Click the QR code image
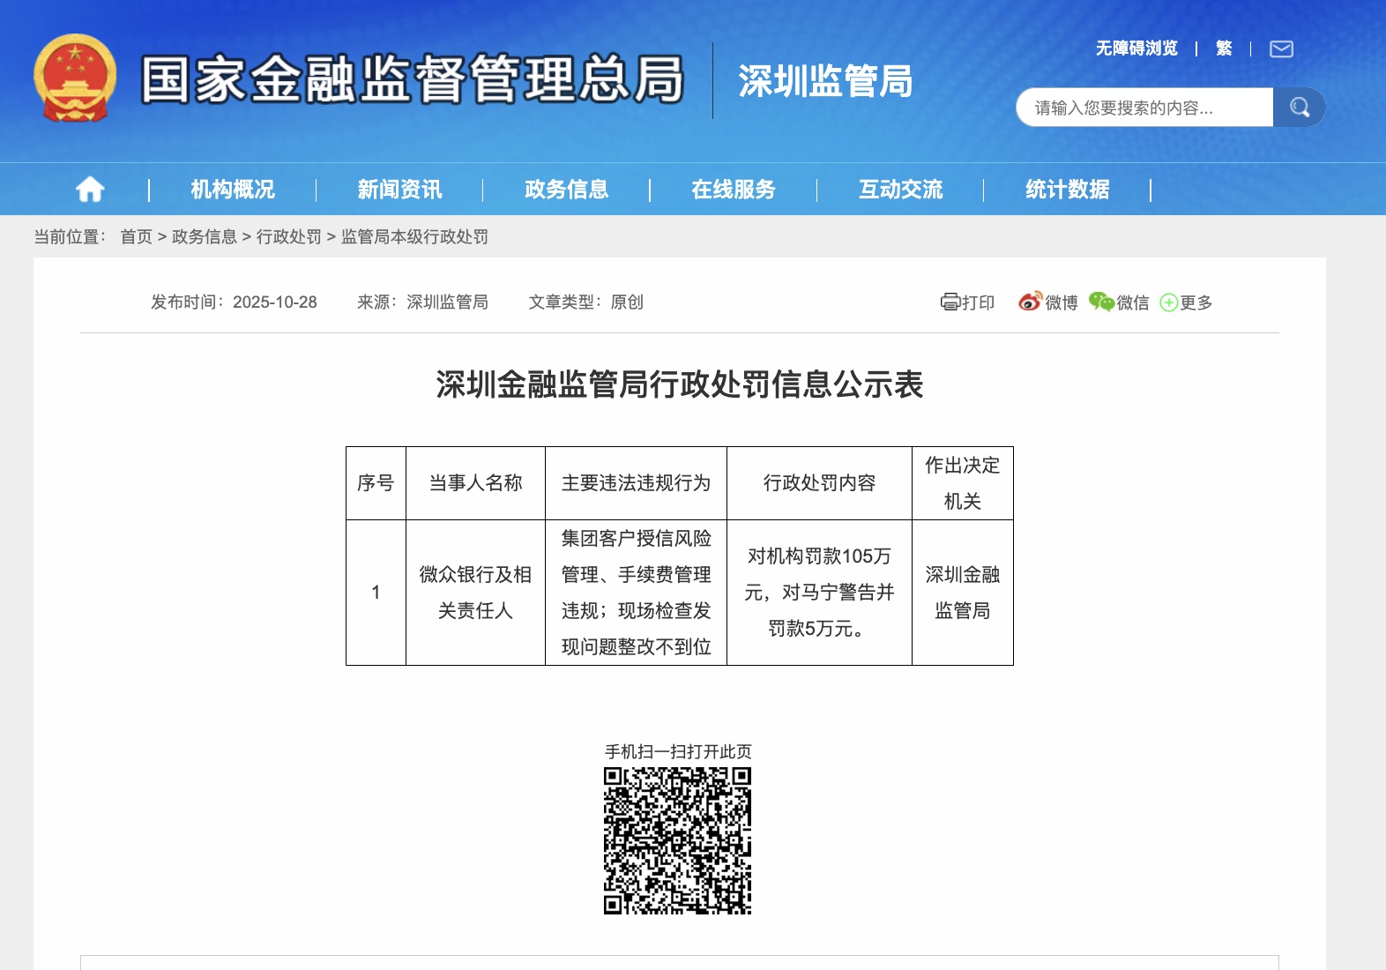Viewport: 1386px width, 970px height. (x=677, y=840)
